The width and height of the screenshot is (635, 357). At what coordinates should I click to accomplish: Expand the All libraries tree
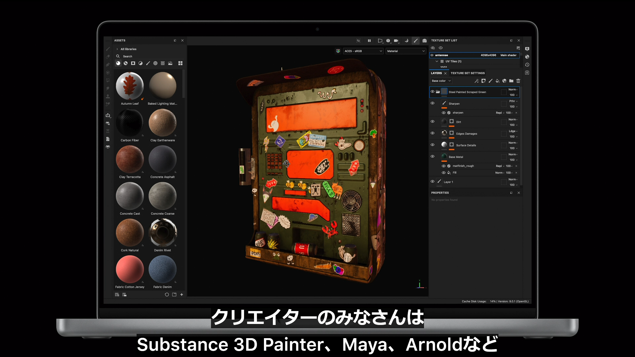(x=117, y=49)
